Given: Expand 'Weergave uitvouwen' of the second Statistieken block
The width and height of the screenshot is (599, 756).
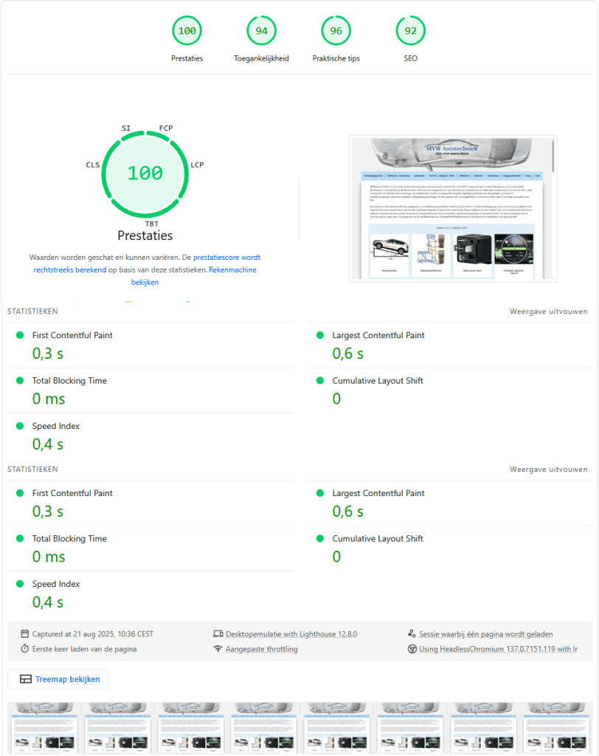Looking at the screenshot, I should tap(548, 470).
